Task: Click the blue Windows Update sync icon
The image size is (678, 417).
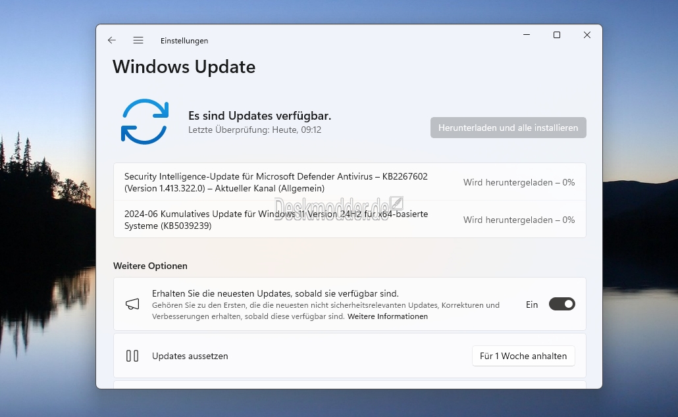Action: [x=145, y=122]
